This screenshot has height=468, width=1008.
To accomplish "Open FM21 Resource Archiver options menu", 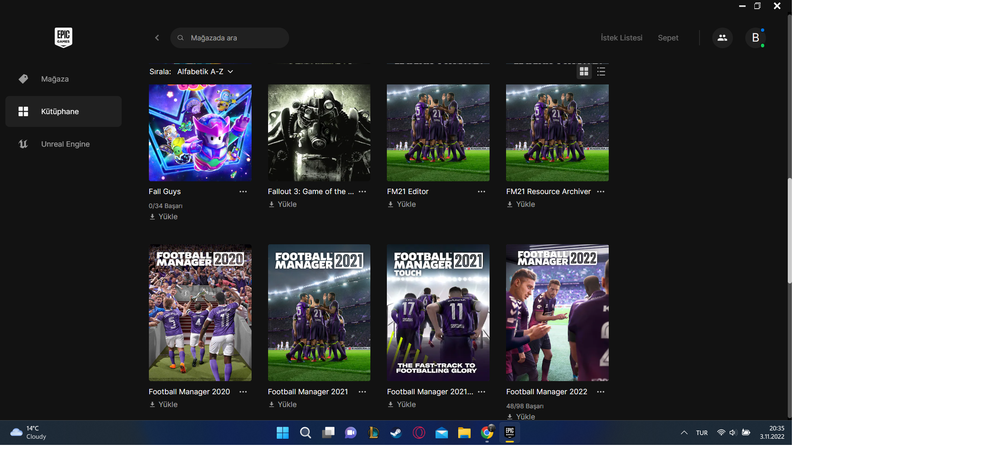I will click(601, 192).
